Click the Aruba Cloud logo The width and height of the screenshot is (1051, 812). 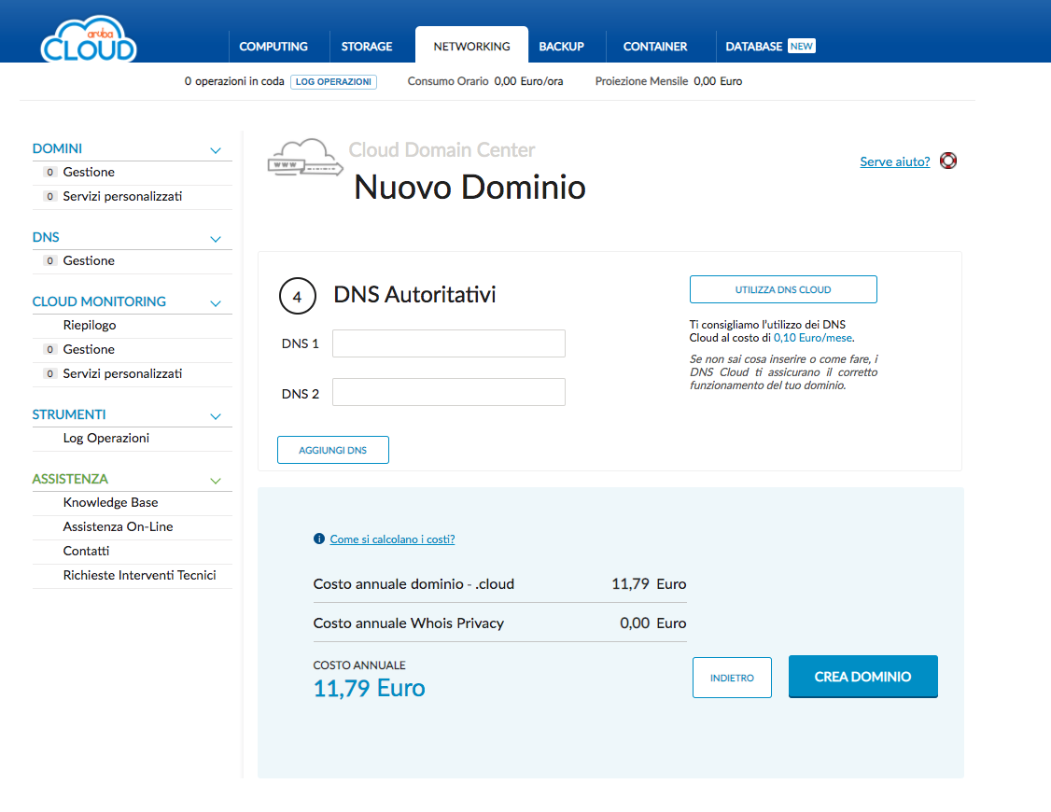coord(89,39)
